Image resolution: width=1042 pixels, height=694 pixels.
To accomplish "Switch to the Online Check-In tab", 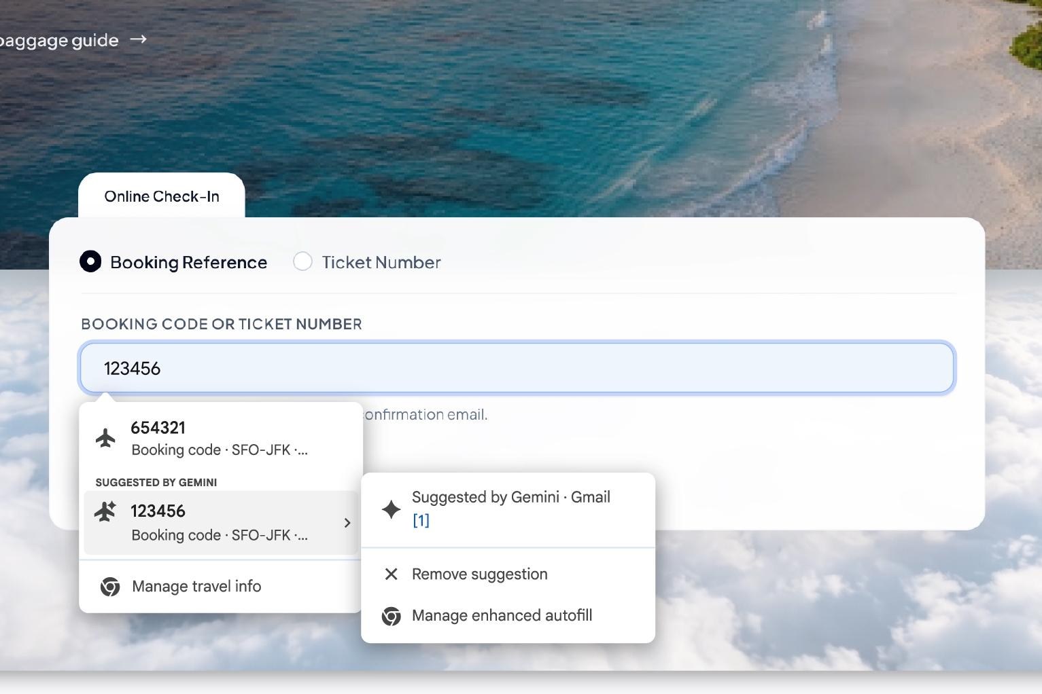I will click(x=162, y=196).
